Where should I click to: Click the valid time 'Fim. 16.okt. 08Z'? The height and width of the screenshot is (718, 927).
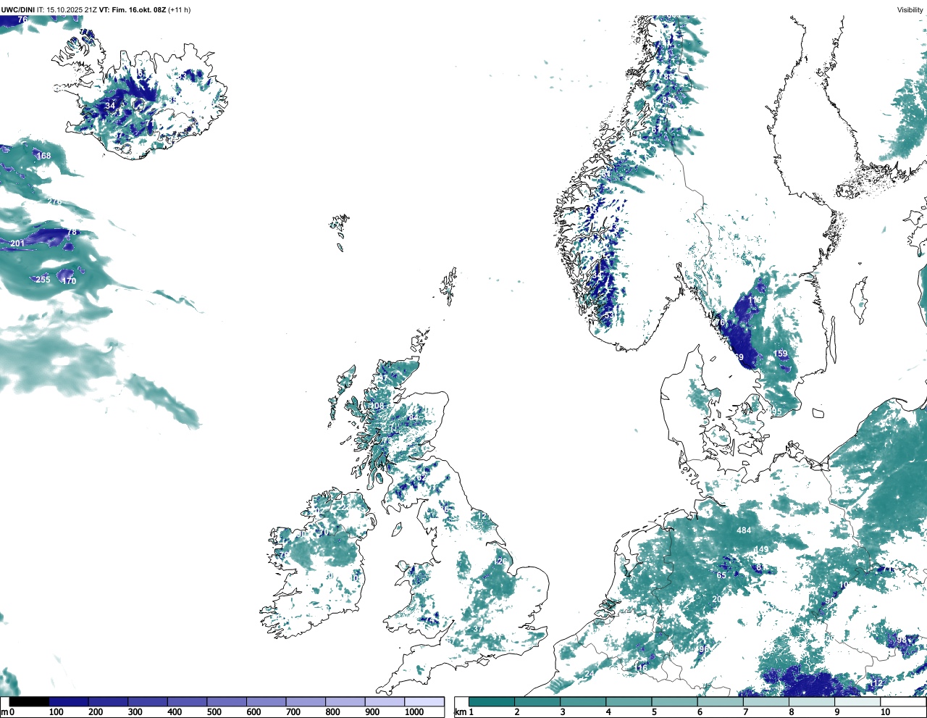[x=138, y=10]
